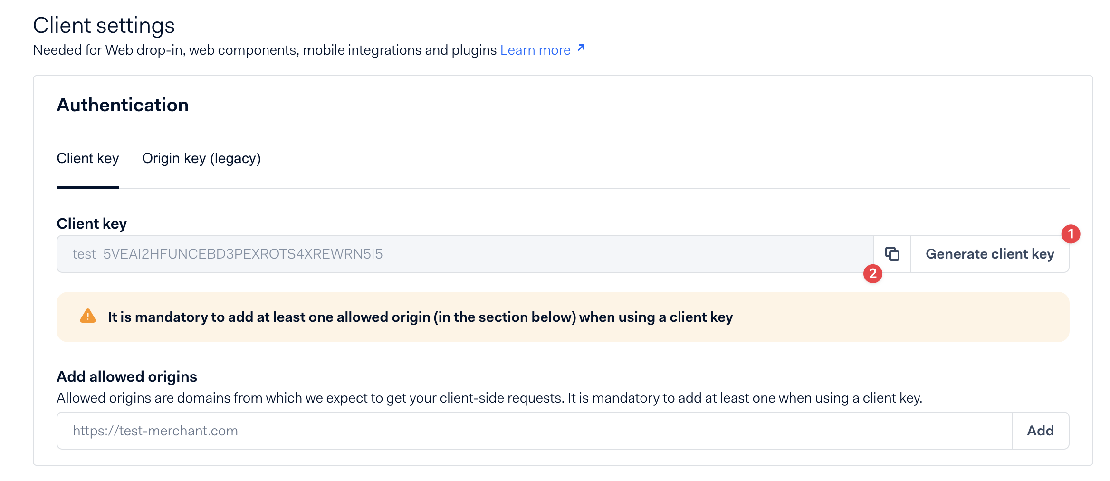Click the orange warning triangle icon
The width and height of the screenshot is (1110, 481).
pyautogui.click(x=88, y=316)
